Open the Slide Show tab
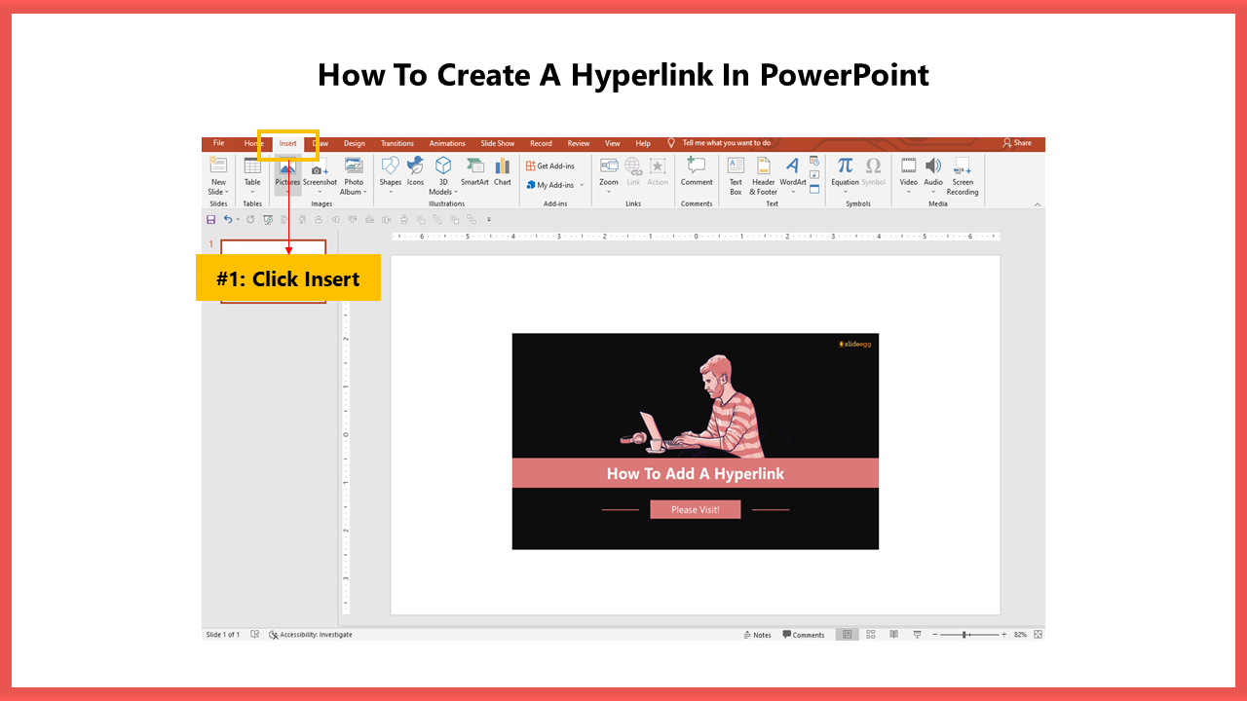This screenshot has height=701, width=1247. tap(497, 143)
